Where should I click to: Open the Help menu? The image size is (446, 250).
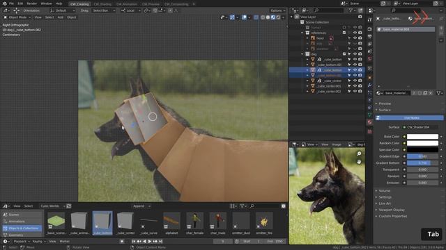[59, 3]
